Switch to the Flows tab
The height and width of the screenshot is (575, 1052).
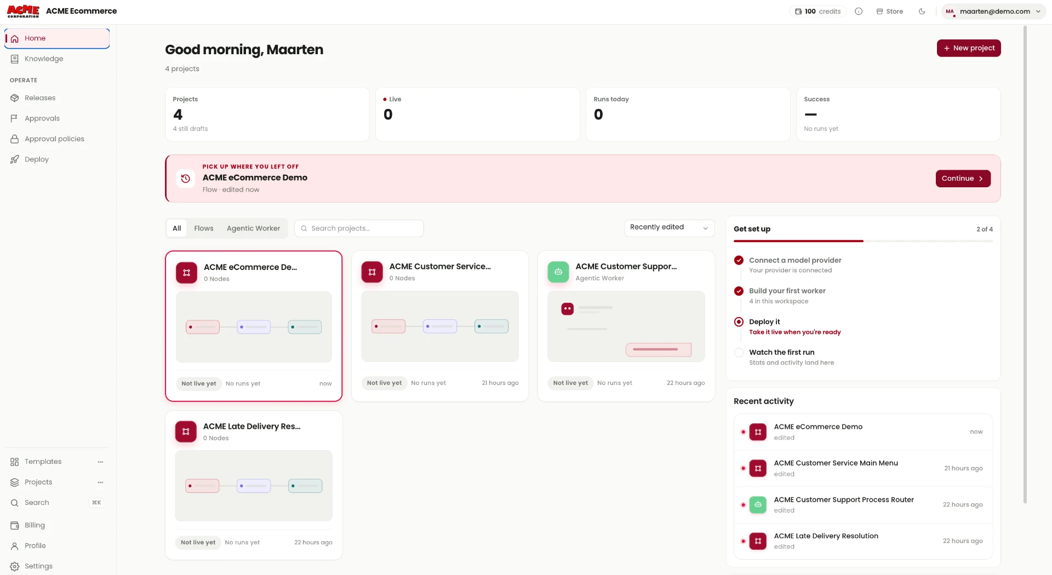[203, 228]
